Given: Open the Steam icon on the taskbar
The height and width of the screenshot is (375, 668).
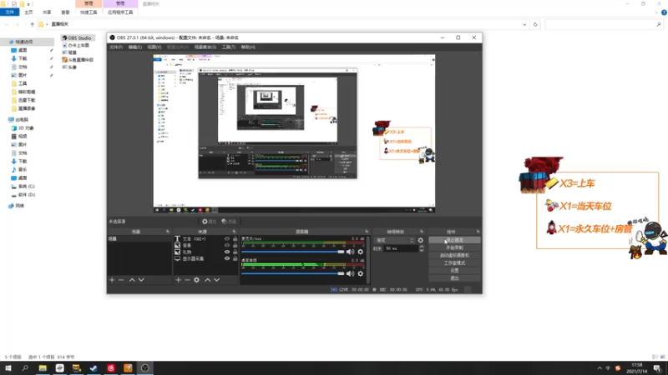Looking at the screenshot, I should [x=94, y=368].
